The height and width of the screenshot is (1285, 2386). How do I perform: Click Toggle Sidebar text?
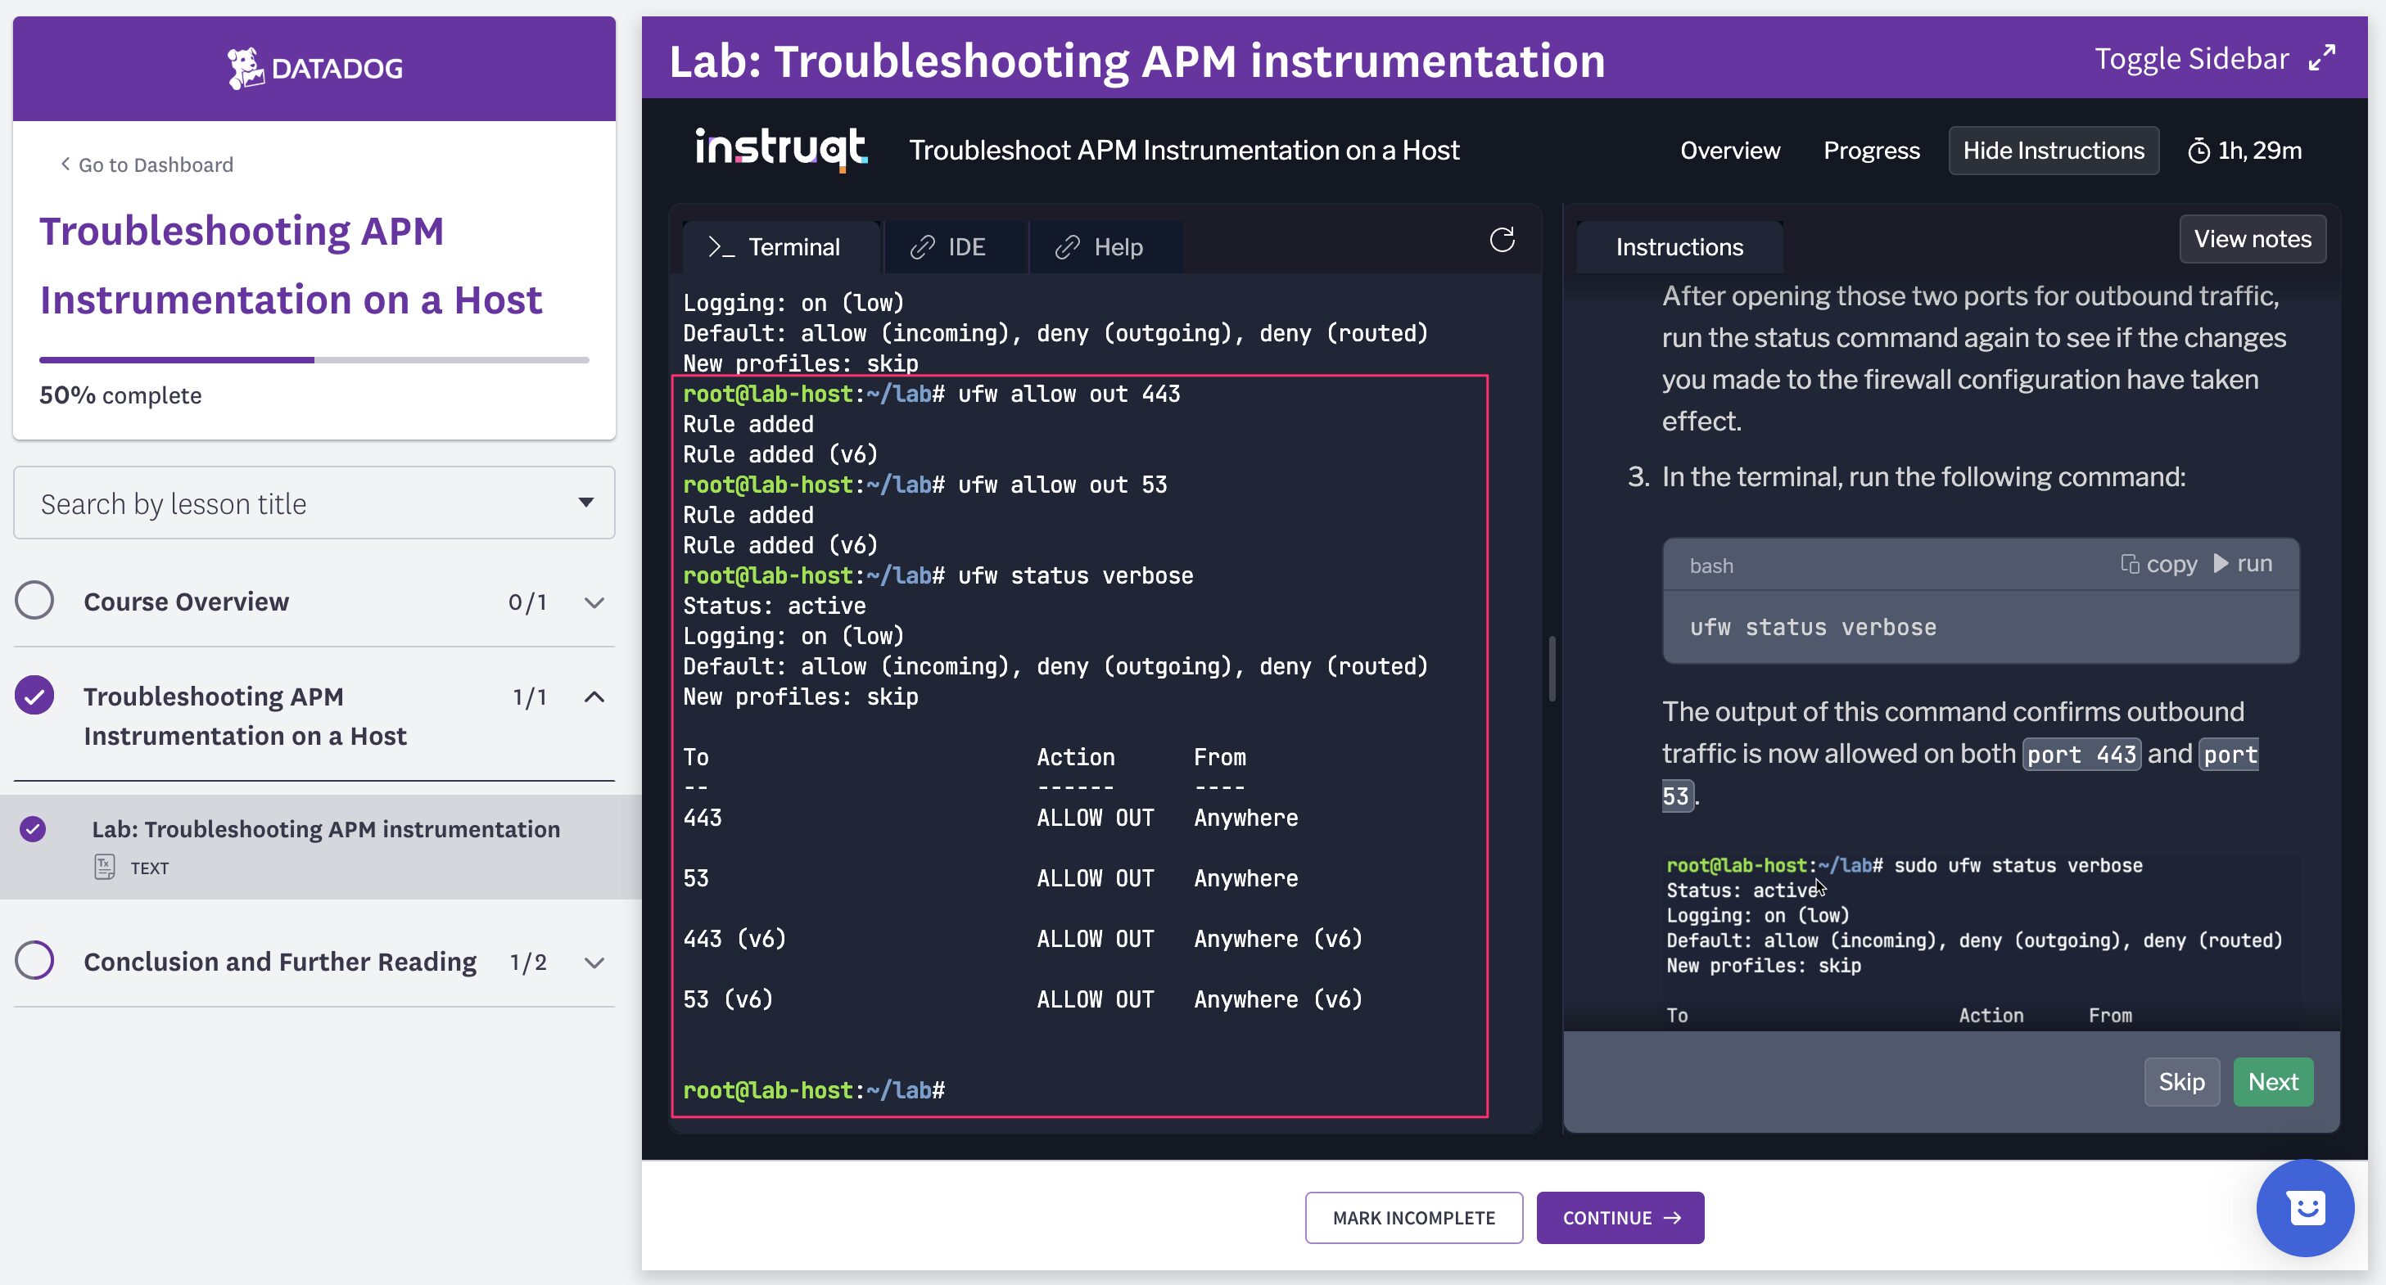(2191, 58)
